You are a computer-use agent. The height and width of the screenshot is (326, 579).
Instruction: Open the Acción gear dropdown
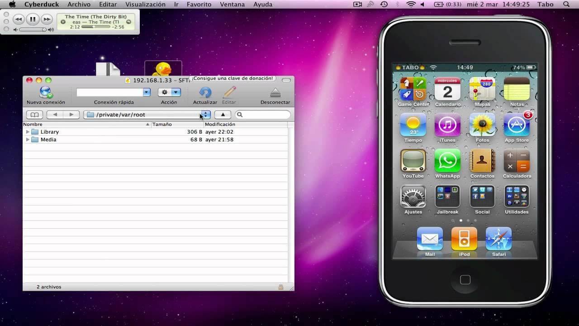click(x=169, y=92)
